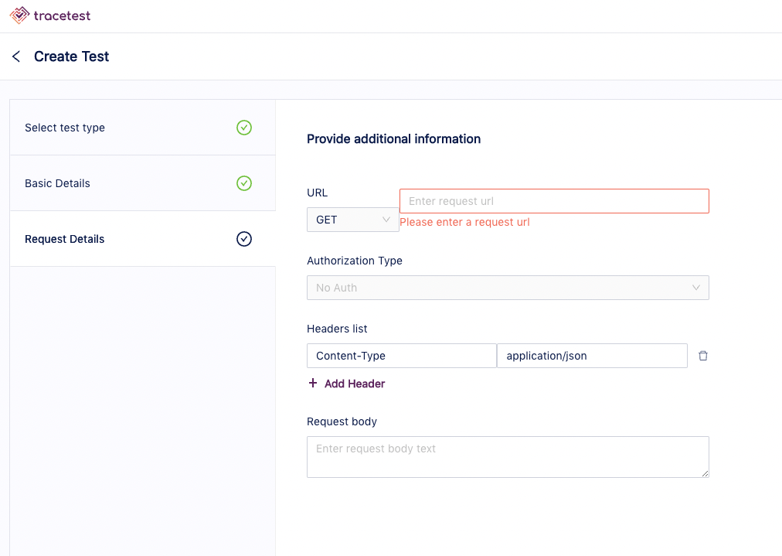Click the plus icon beside Add Header
The height and width of the screenshot is (556, 782).
[x=313, y=383]
